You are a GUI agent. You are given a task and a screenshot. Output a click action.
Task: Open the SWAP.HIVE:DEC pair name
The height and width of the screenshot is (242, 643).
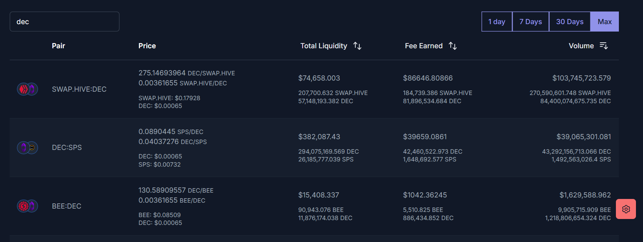(x=79, y=89)
